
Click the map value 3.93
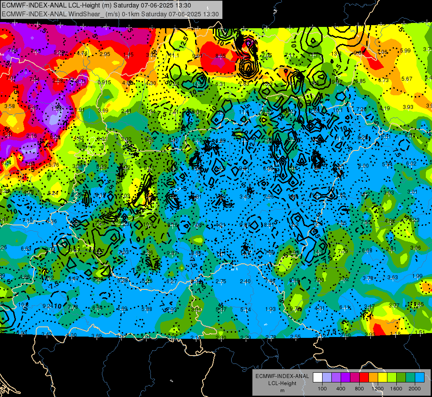click(x=408, y=107)
